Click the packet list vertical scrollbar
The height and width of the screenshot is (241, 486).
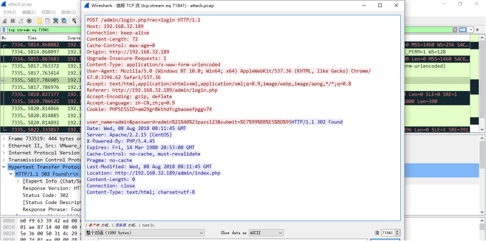coord(482,84)
